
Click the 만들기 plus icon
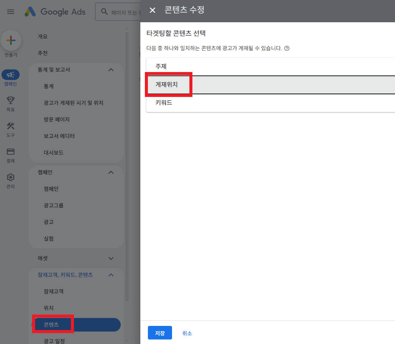point(11,40)
